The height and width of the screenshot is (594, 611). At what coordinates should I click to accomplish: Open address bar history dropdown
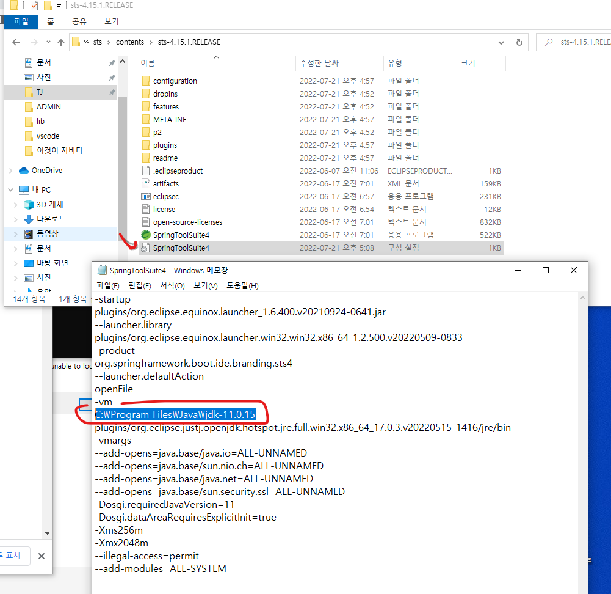pyautogui.click(x=501, y=43)
